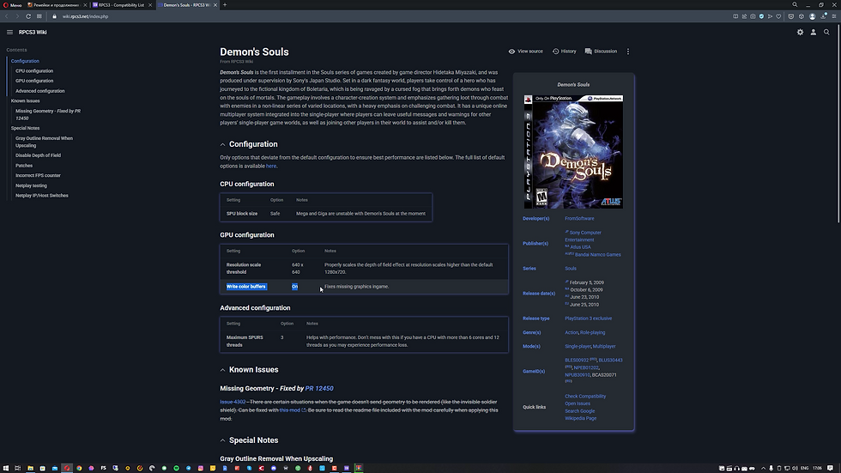This screenshot has width=841, height=473.
Task: Jump to Configuration in Contents sidebar
Action: [x=25, y=61]
